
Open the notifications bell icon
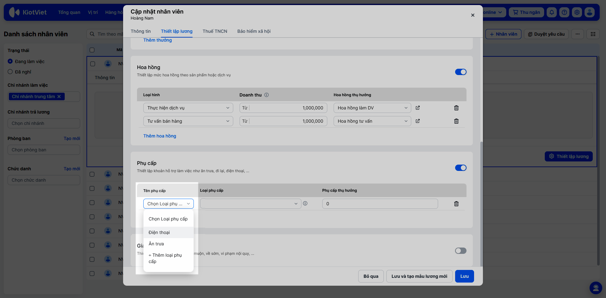tap(552, 12)
